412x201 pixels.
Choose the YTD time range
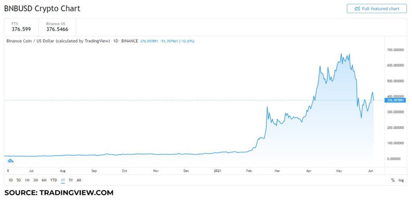(x=53, y=180)
